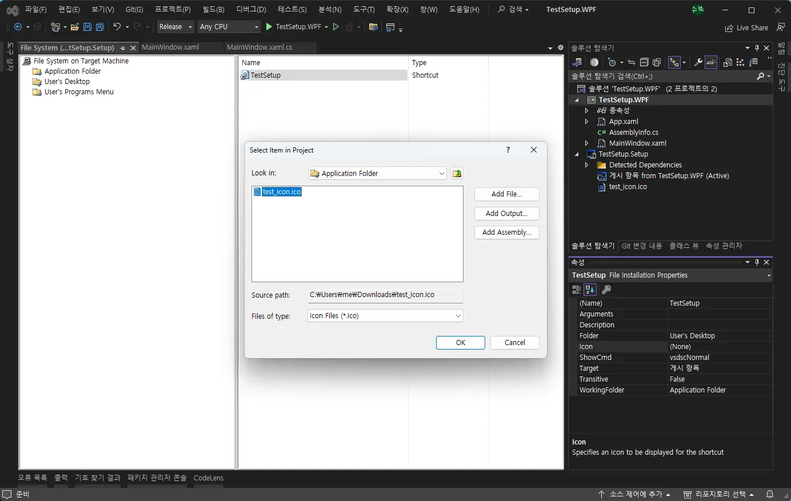The image size is (791, 501).
Task: Click the wrench properties icon in Solution Explorer
Action: click(x=698, y=62)
